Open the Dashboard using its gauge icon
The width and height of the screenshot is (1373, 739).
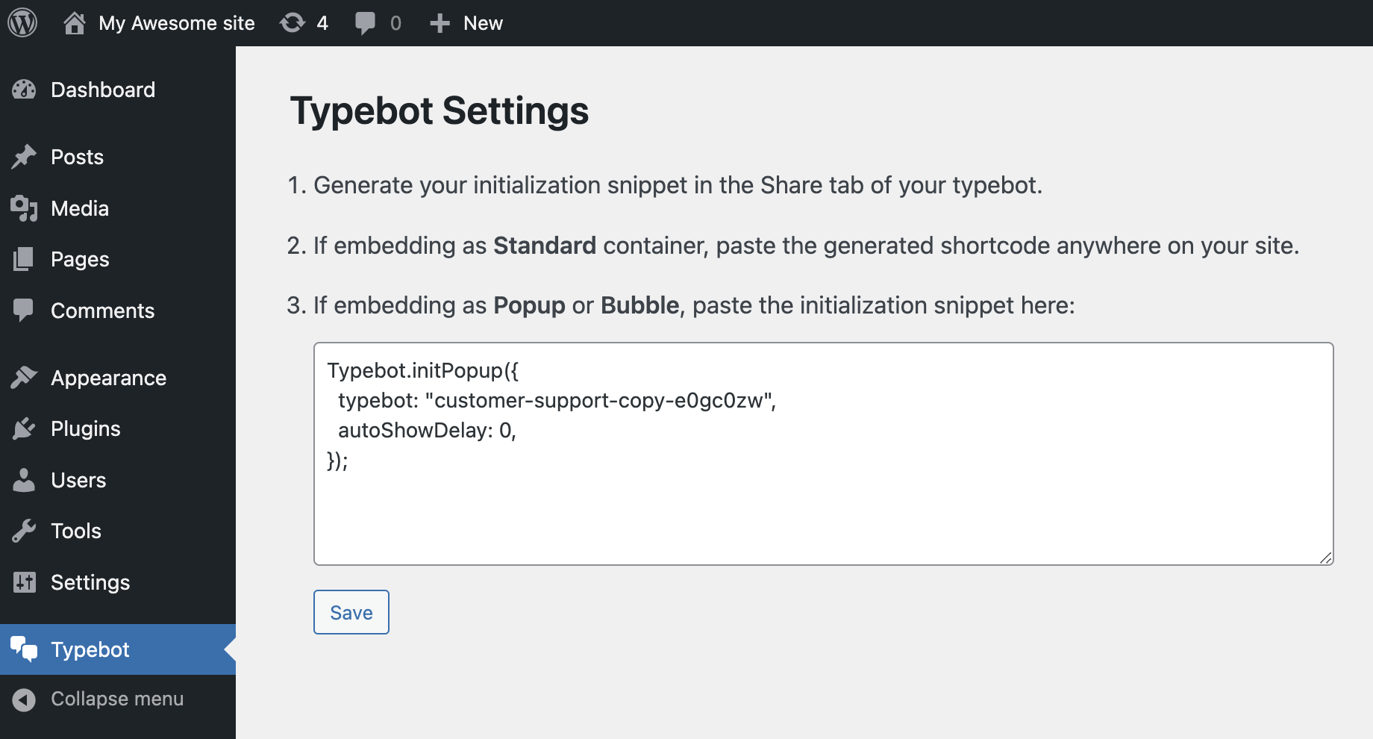point(25,90)
